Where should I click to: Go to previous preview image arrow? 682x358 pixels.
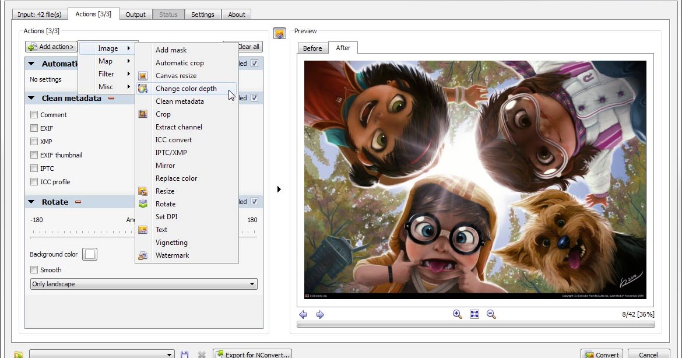[303, 314]
